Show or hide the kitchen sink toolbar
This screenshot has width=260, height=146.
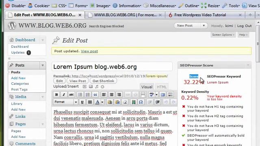coord(170,94)
